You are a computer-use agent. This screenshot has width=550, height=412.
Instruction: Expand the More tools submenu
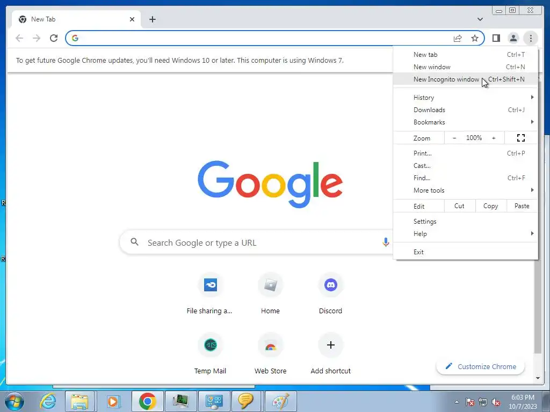466,190
